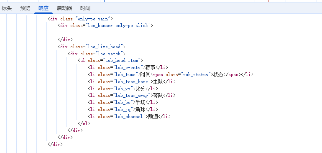The width and height of the screenshot is (322, 153).
Task: Click the lab_channel 频道 line
Action: [129, 116]
